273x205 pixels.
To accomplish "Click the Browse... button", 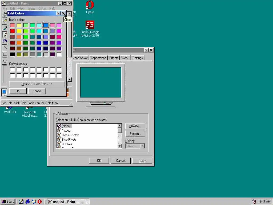I will pyautogui.click(x=135, y=126).
